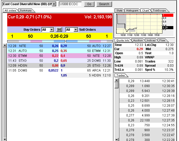Screen dimensions: 179x141
Task: Click the sell-side depth color bar
Action: (89, 41)
